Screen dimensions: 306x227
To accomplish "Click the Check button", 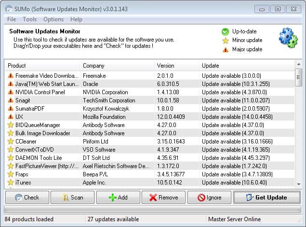I will 27,198.
